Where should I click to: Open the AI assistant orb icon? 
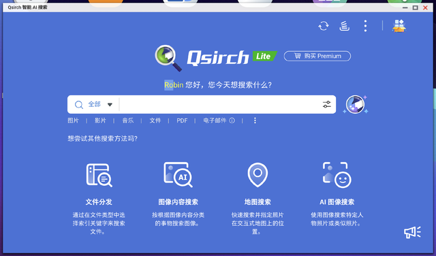[356, 105]
